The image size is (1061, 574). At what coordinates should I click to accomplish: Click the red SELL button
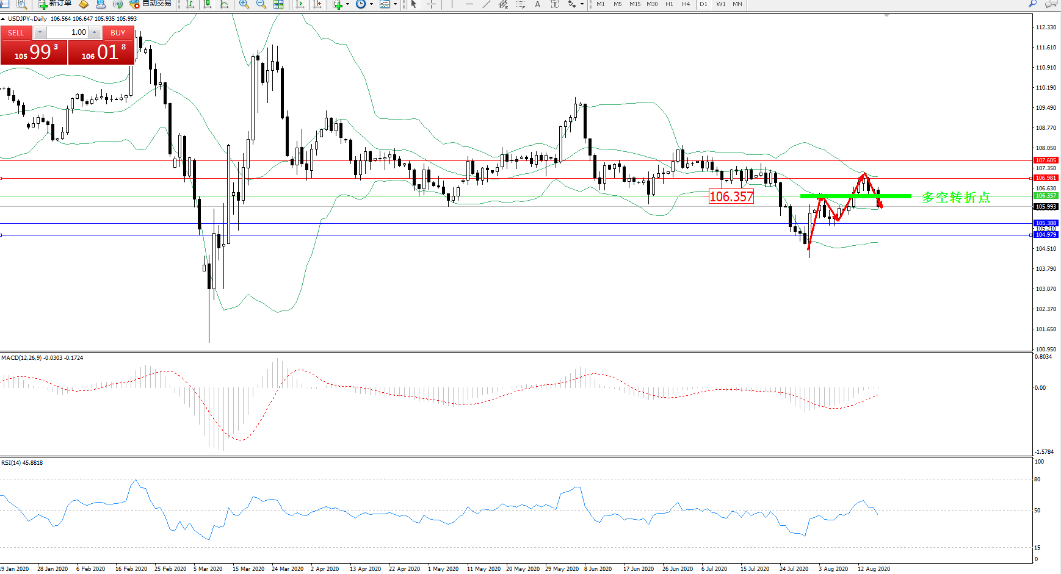tap(16, 33)
